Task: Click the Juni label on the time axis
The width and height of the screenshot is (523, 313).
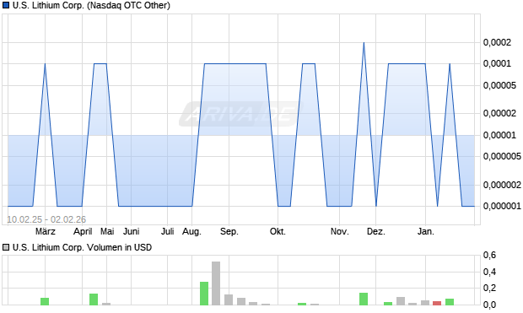Action: pyautogui.click(x=131, y=231)
